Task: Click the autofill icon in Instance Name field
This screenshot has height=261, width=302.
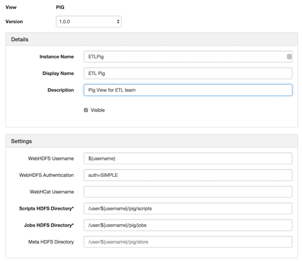Action: pos(289,57)
